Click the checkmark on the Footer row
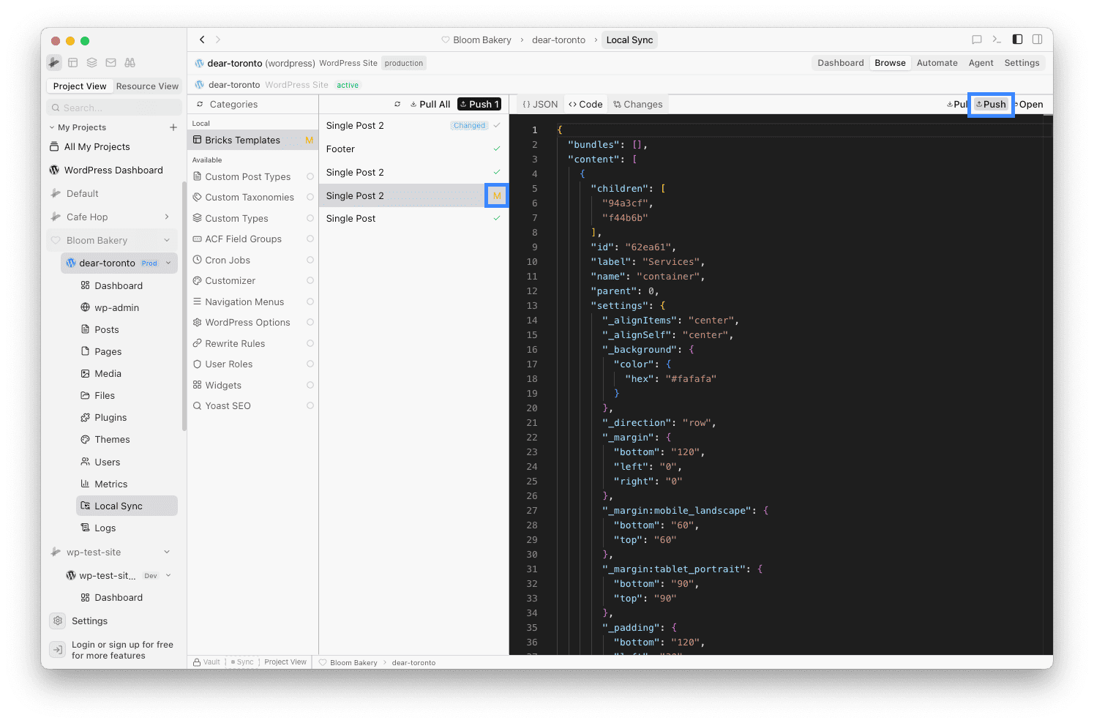Viewport: 1094px width, 723px height. [x=497, y=149]
